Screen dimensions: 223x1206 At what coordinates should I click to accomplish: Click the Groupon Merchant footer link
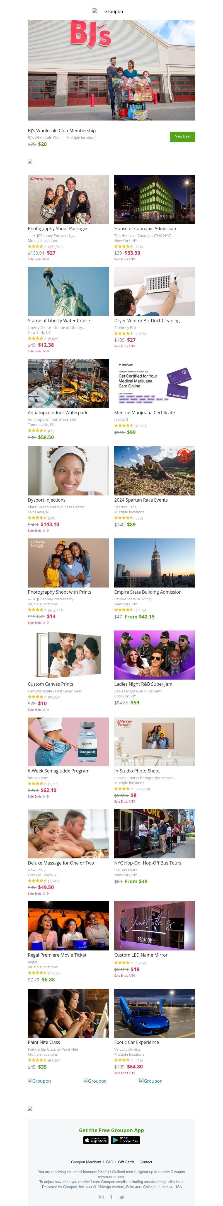[86, 1162]
